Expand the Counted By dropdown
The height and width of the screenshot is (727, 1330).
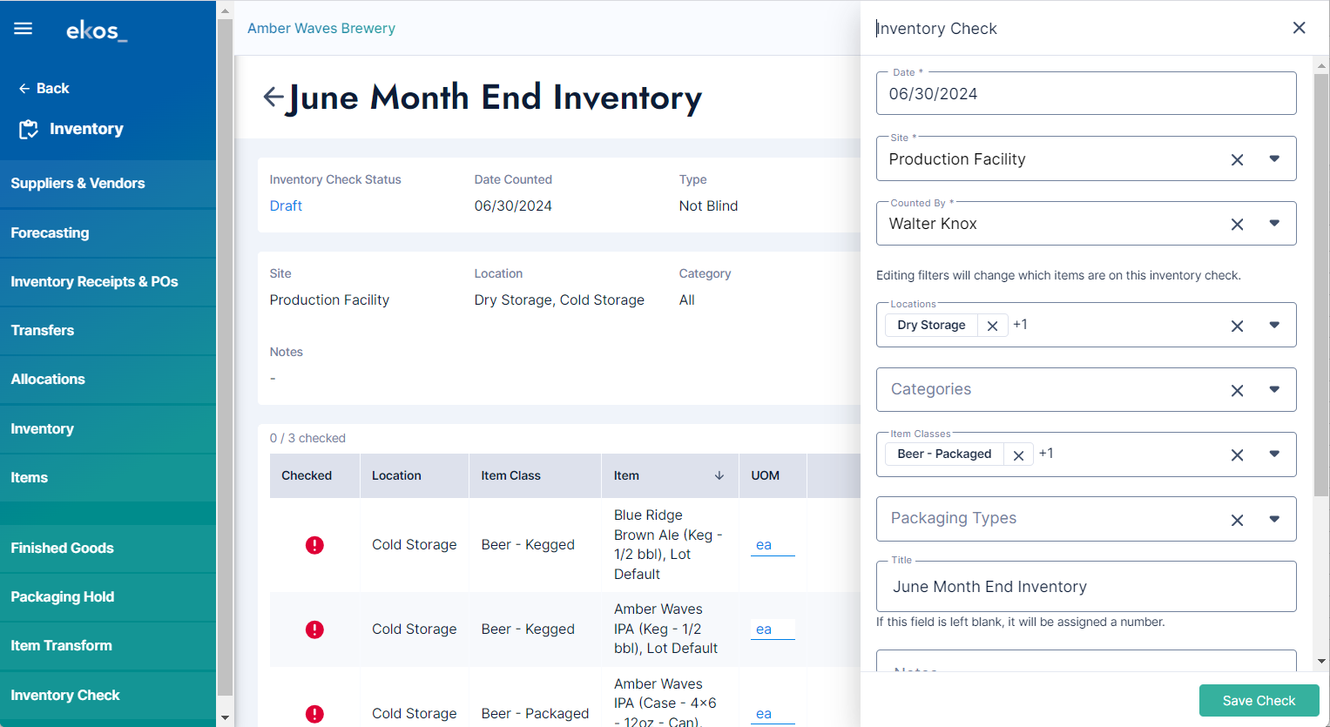pos(1274,223)
